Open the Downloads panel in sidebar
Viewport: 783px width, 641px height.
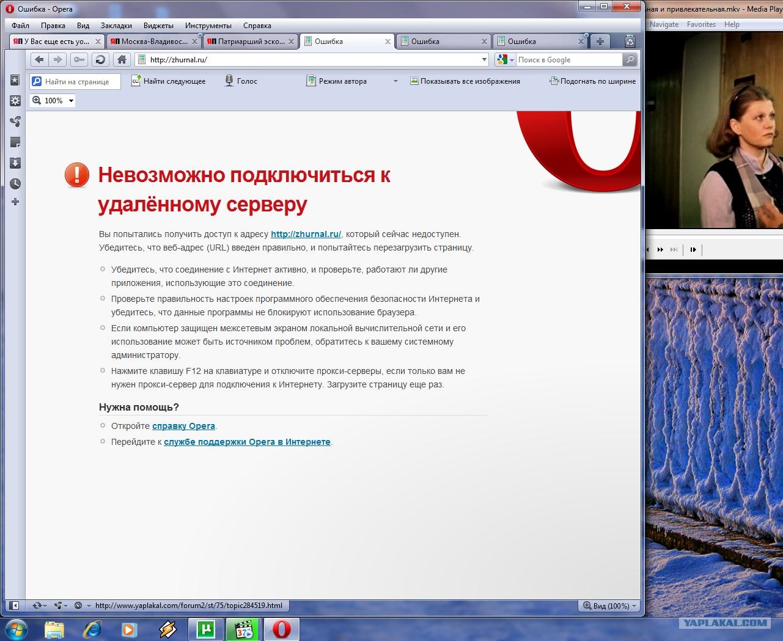(x=15, y=163)
